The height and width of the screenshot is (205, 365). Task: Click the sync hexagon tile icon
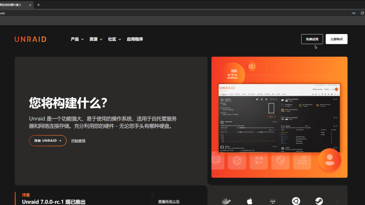237,160
